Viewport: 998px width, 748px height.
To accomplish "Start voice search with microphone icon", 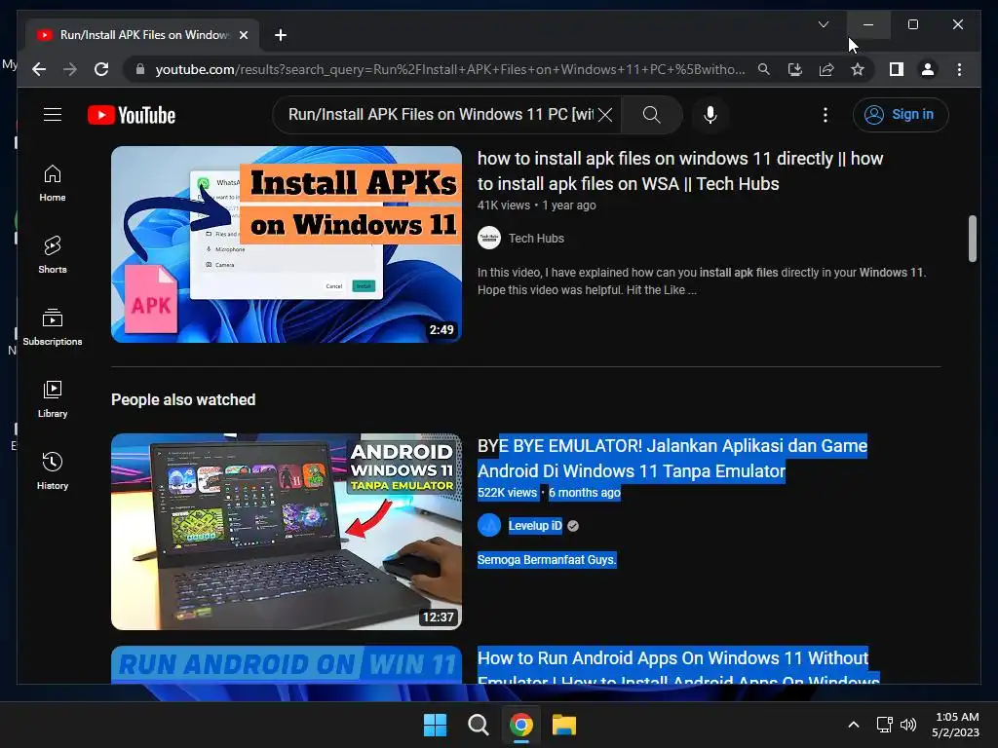I will [x=710, y=115].
